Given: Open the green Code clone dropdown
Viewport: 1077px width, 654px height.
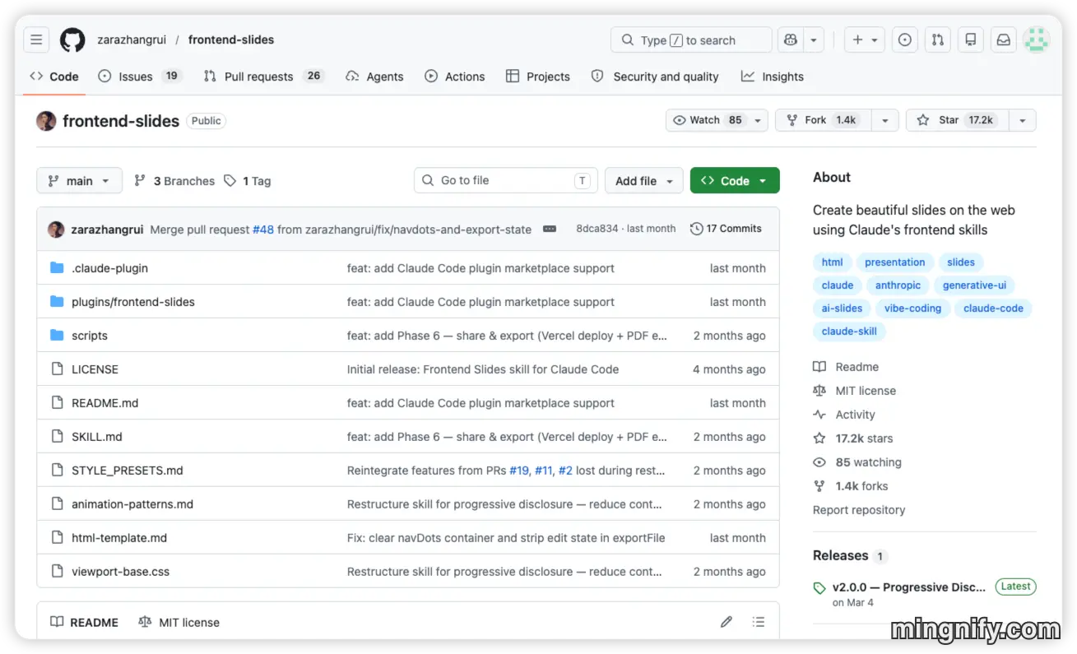Looking at the screenshot, I should pos(735,181).
